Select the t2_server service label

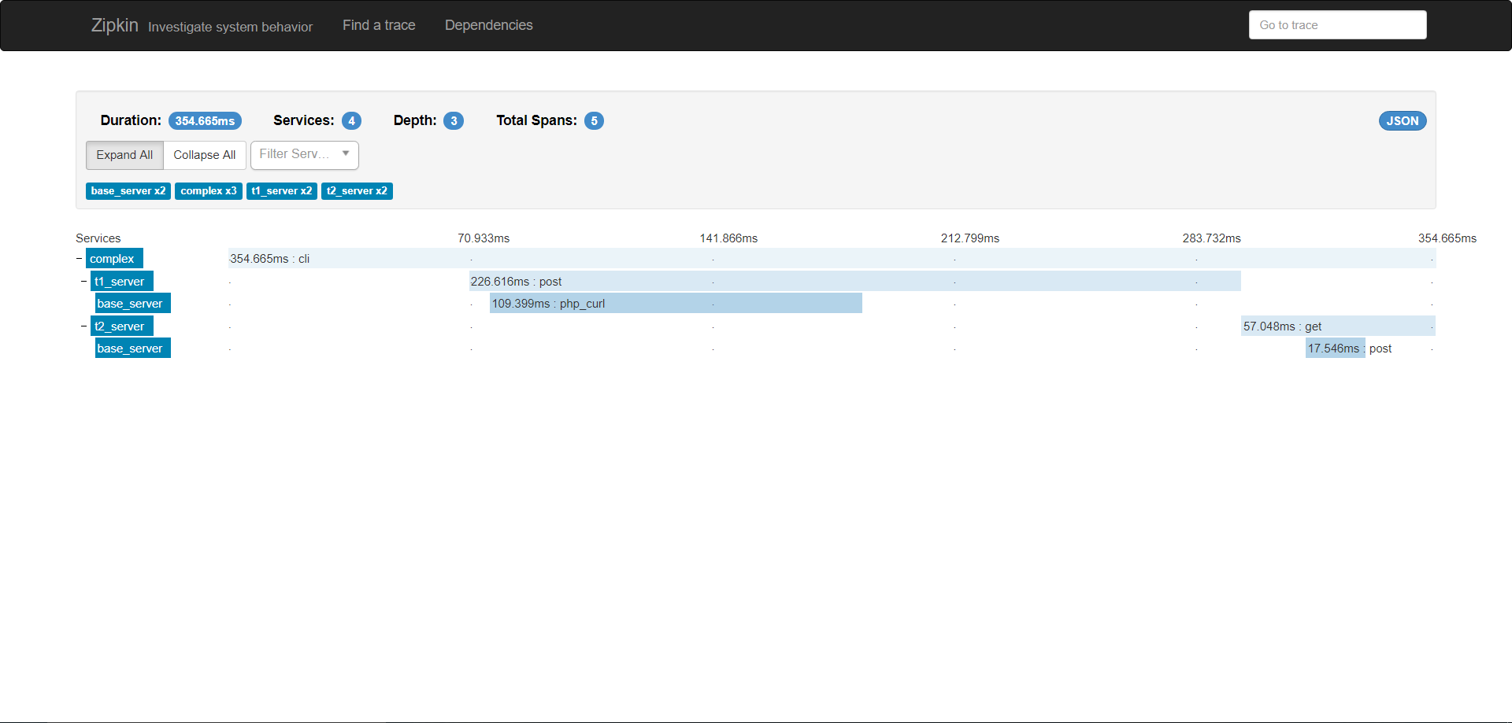tap(122, 326)
